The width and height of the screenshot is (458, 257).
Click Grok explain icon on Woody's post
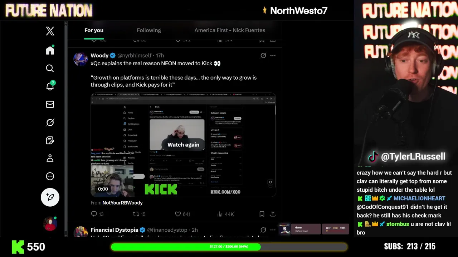coord(263,55)
